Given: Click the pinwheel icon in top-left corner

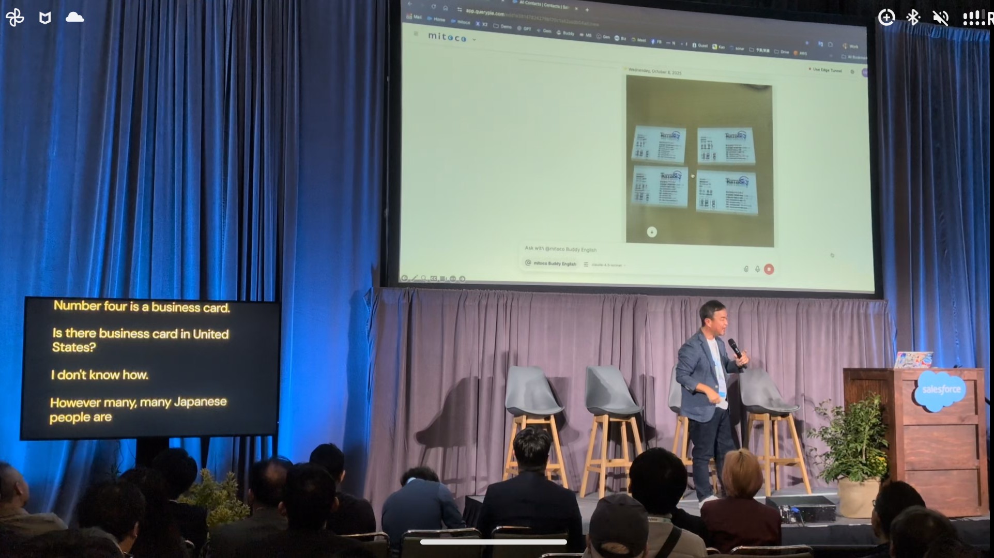Looking at the screenshot, I should 15,18.
